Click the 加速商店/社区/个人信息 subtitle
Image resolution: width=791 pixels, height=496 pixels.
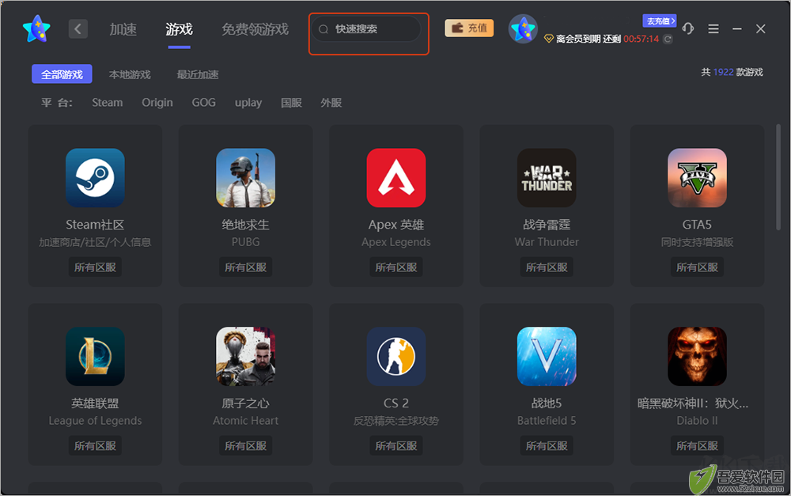[x=95, y=242]
